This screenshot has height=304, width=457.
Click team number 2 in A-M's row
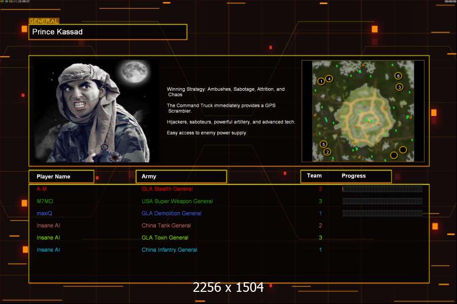tap(320, 189)
